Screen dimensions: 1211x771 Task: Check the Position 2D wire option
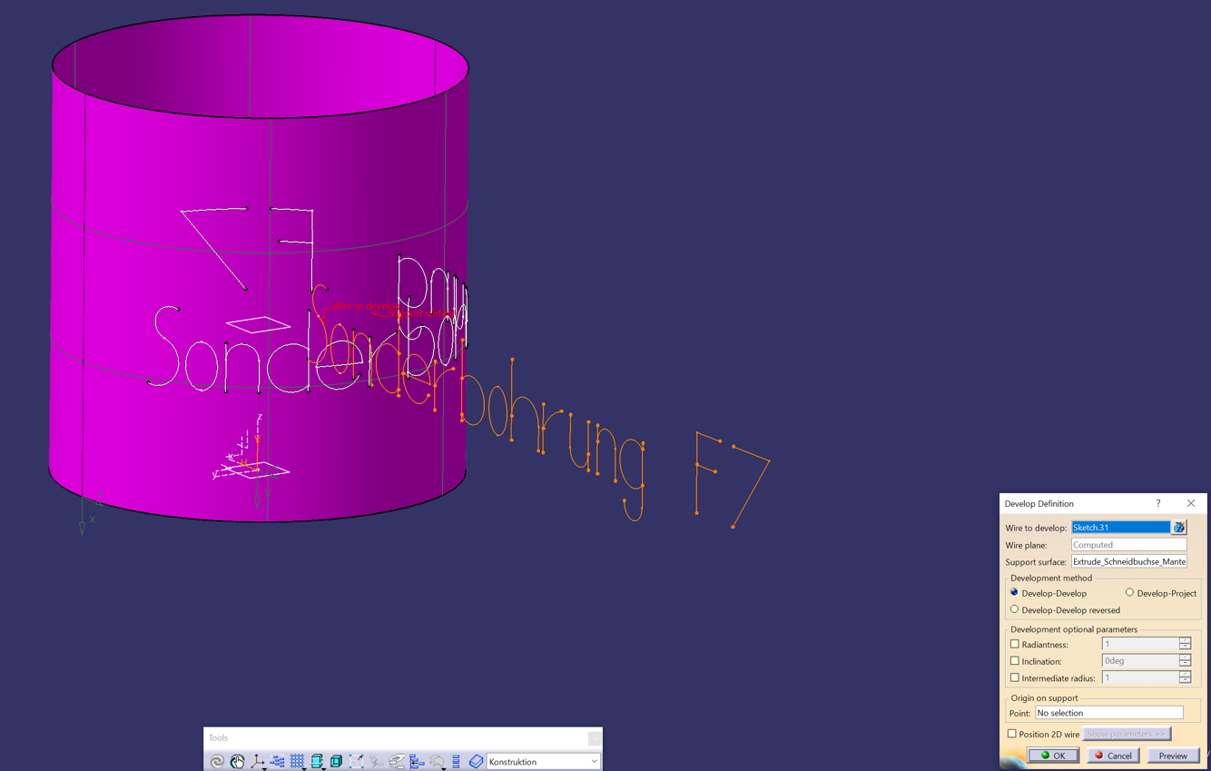pyautogui.click(x=1012, y=734)
